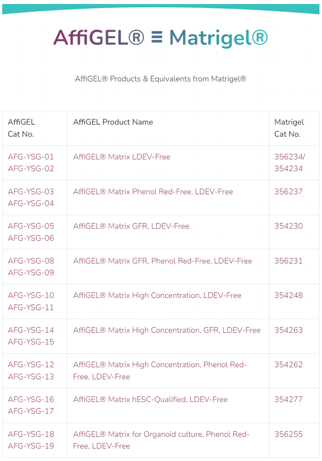Click the AFG-YSG-08 catalog link
Screen dimensions: 322x461
31,261
